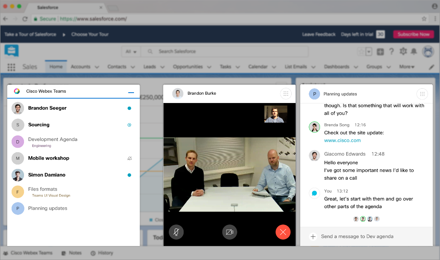Open Salesforce setup gear icon

pyautogui.click(x=403, y=52)
